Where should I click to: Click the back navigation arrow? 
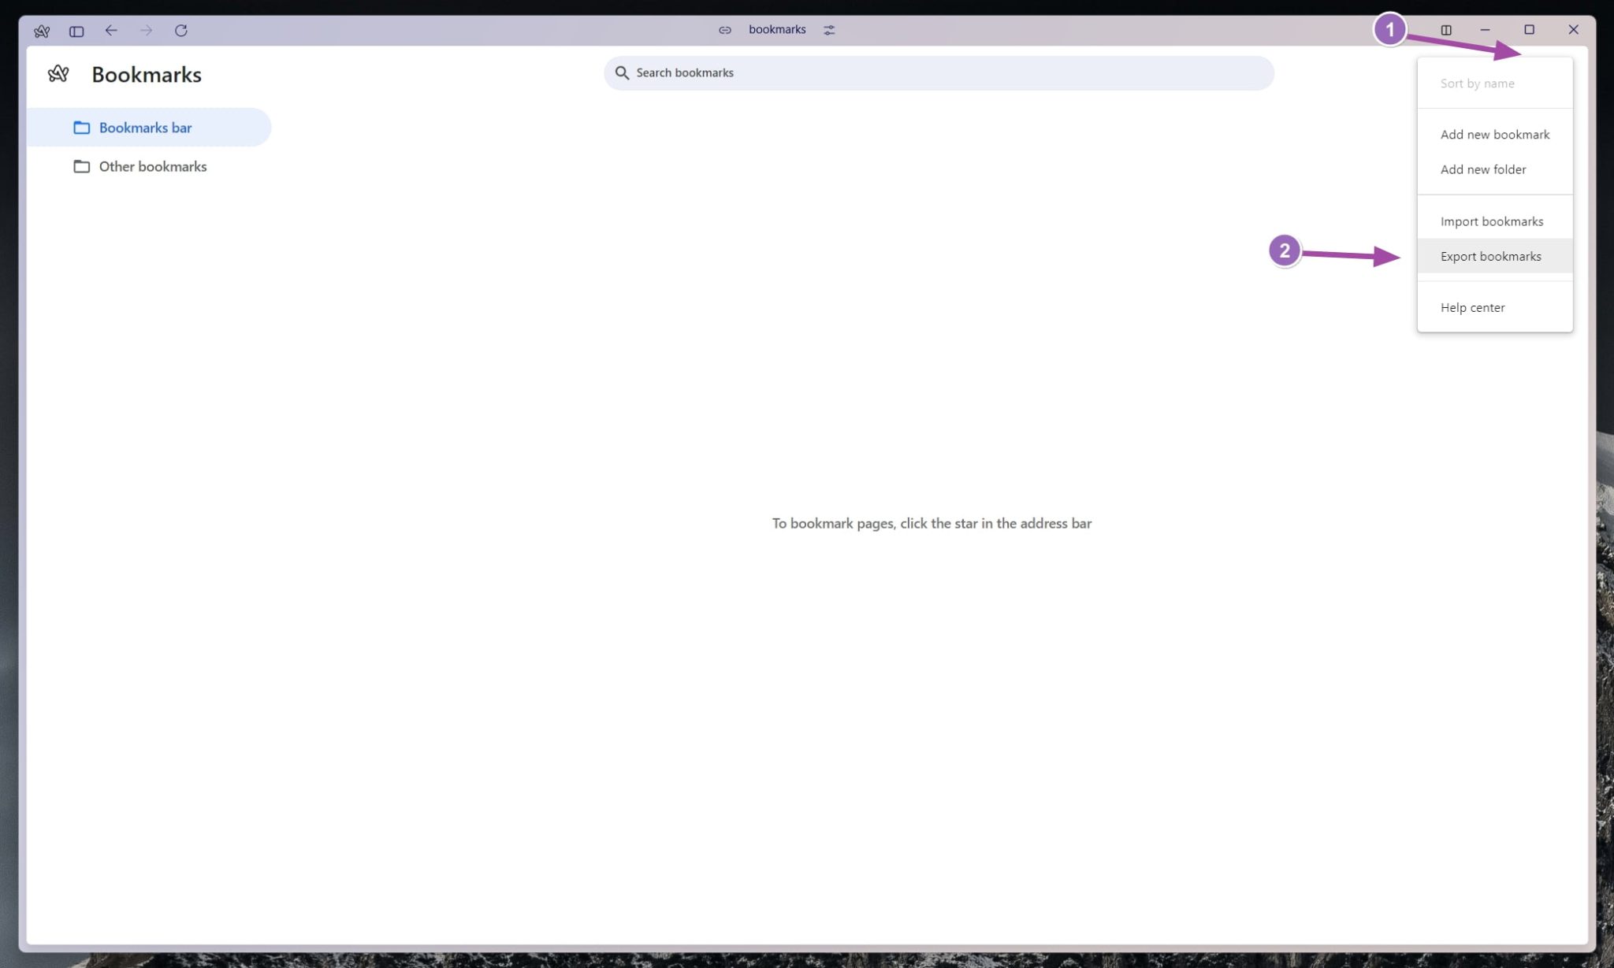(x=111, y=30)
